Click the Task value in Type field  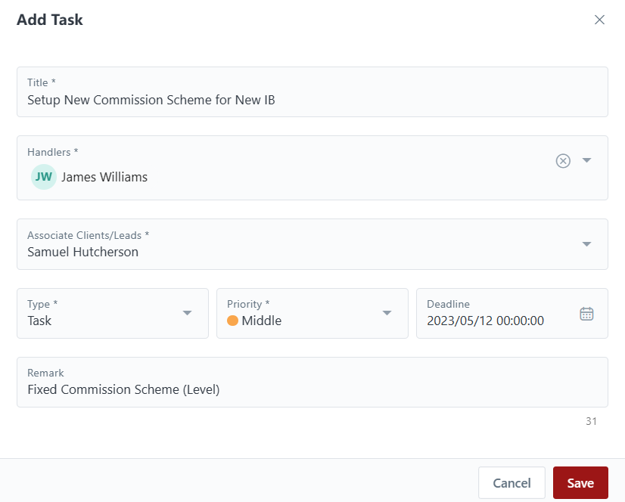coord(39,321)
